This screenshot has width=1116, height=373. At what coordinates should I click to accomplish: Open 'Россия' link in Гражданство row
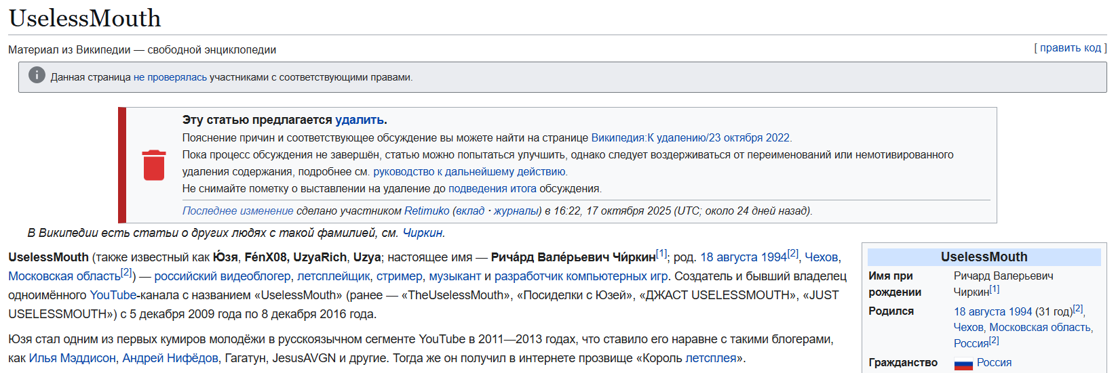click(x=994, y=363)
